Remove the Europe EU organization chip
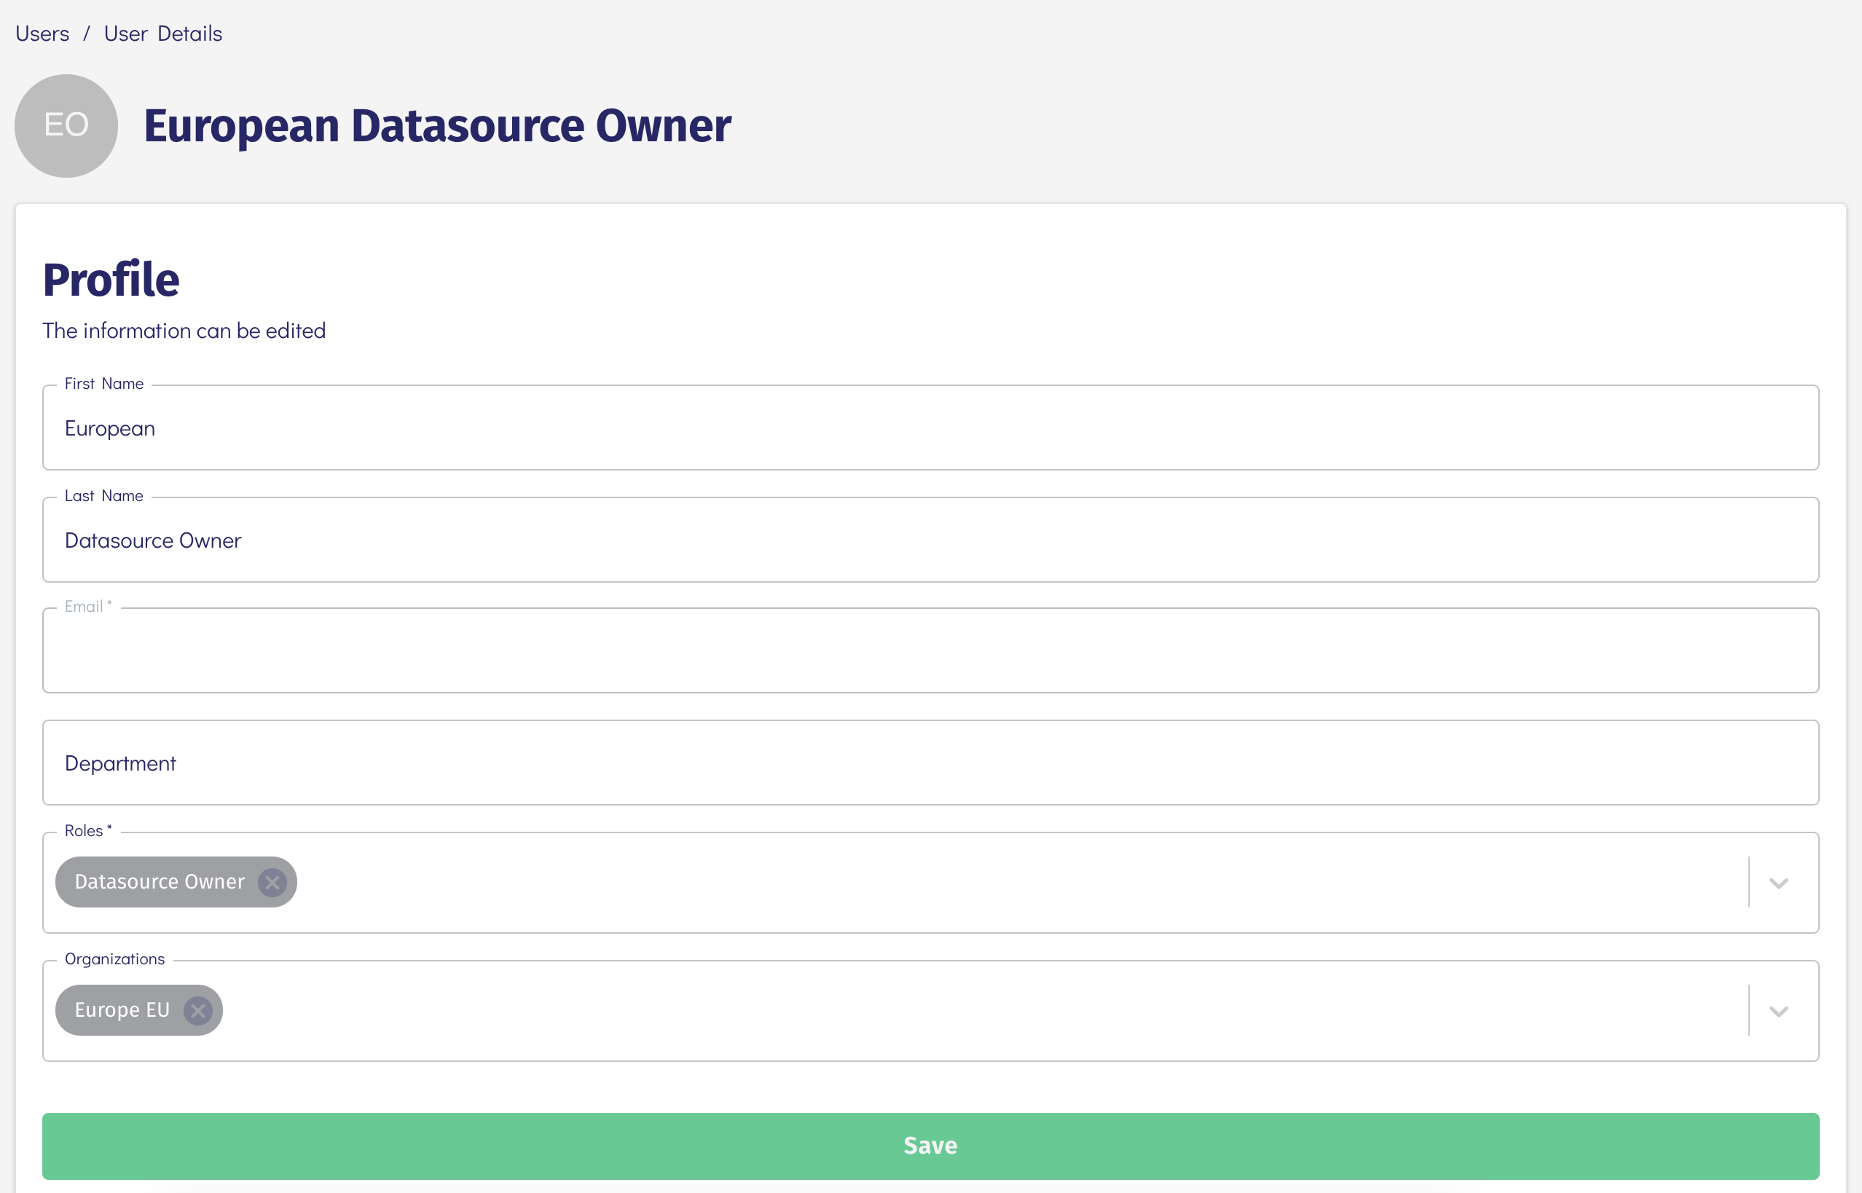The width and height of the screenshot is (1862, 1193). pos(197,1011)
